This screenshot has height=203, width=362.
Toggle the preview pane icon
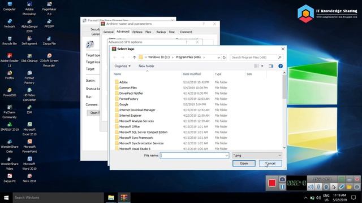point(271,66)
